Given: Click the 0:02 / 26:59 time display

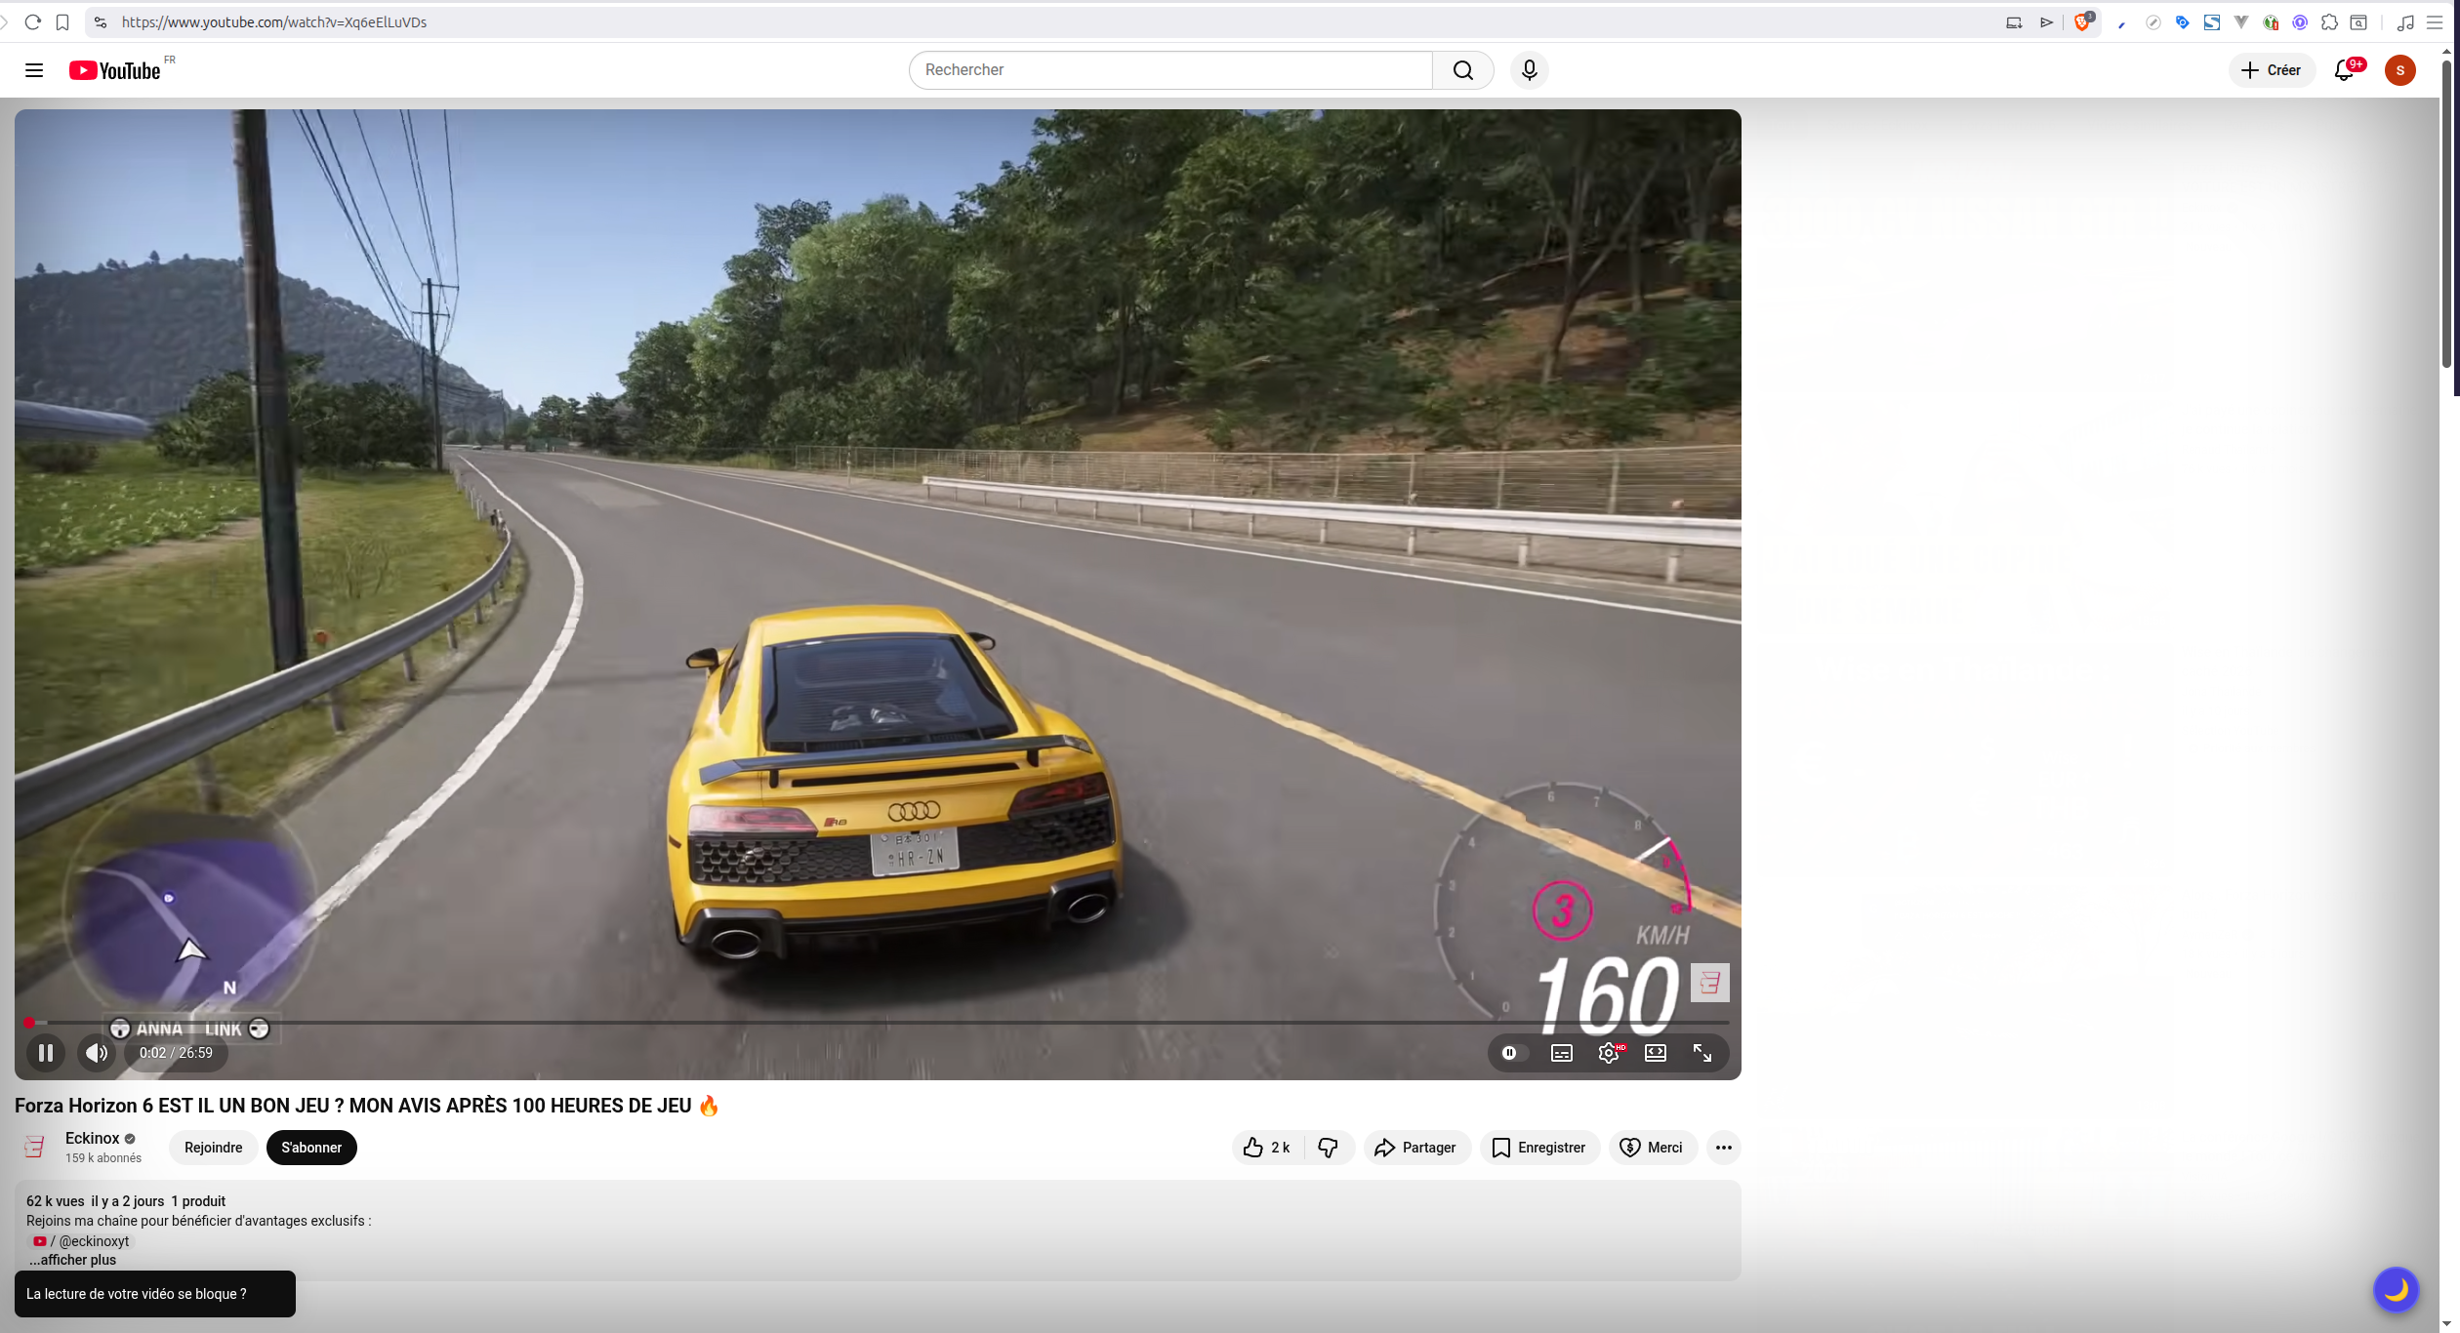Looking at the screenshot, I should click(176, 1053).
